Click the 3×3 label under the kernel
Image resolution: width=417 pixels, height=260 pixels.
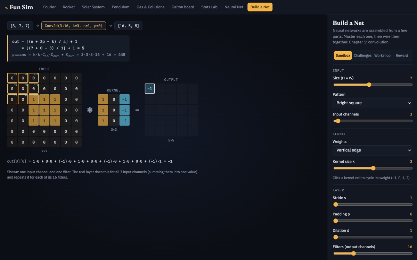tap(114, 130)
